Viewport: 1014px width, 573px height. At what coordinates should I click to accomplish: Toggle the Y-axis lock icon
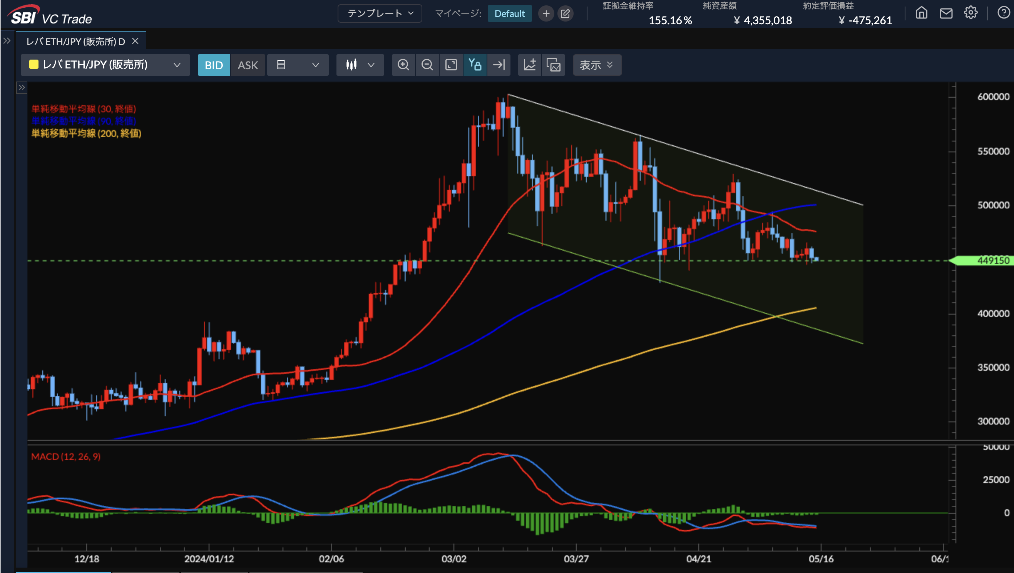click(475, 65)
